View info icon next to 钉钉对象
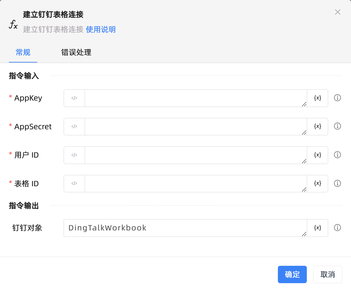Screen dimensions: 351x292 click(337, 228)
